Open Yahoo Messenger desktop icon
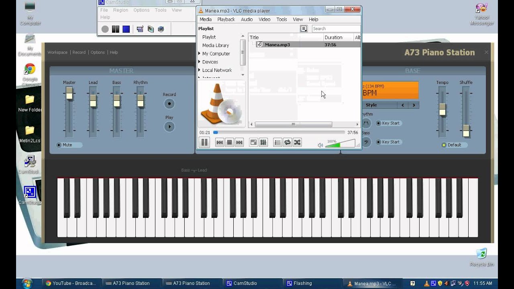The height and width of the screenshot is (289, 514). [x=481, y=14]
